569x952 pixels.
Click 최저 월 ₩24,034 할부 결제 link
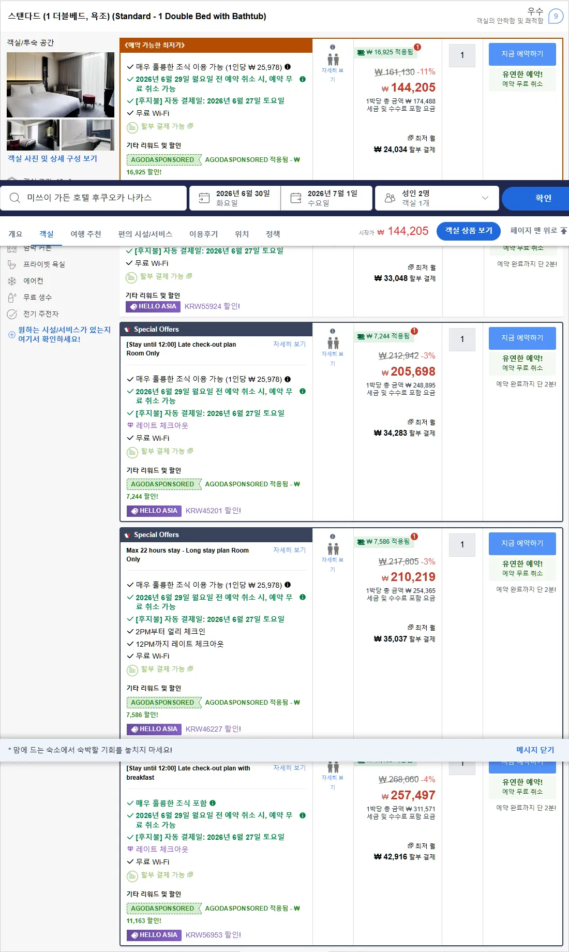(x=405, y=144)
